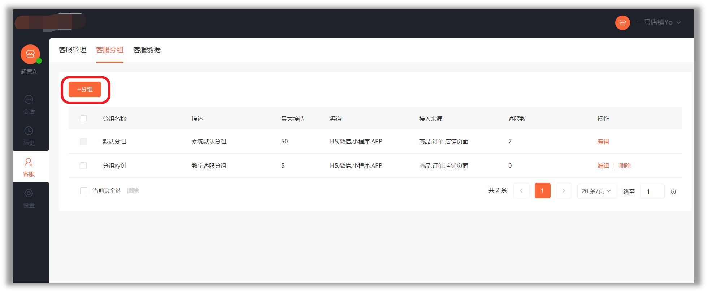Toggle the select-all checkbox in table header
This screenshot has width=708, height=293.
click(x=83, y=119)
